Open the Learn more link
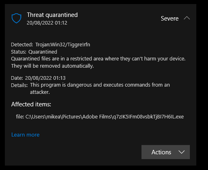The height and width of the screenshot is (170, 208). point(25,135)
